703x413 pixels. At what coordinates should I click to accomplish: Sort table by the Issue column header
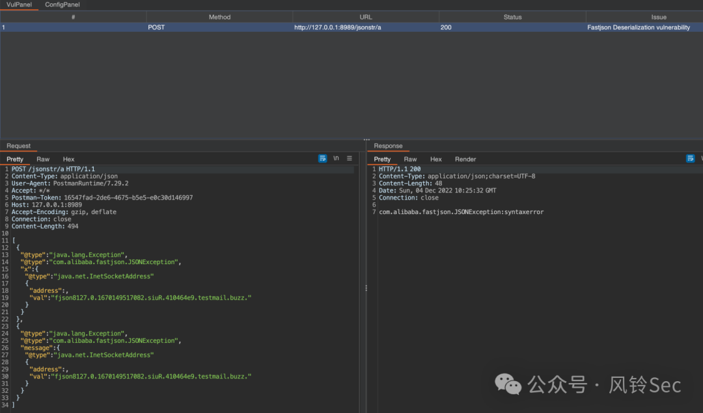[659, 17]
